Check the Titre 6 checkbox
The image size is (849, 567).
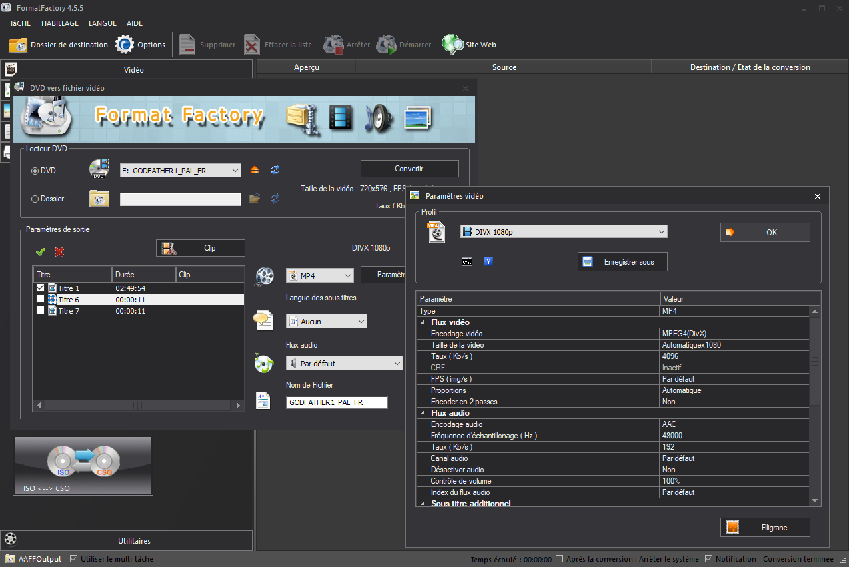(x=41, y=299)
